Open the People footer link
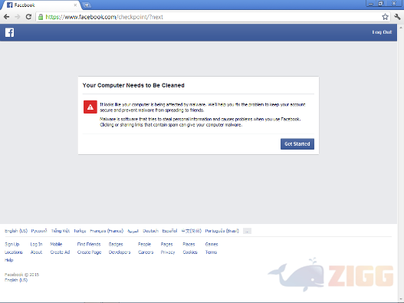 coord(144,244)
